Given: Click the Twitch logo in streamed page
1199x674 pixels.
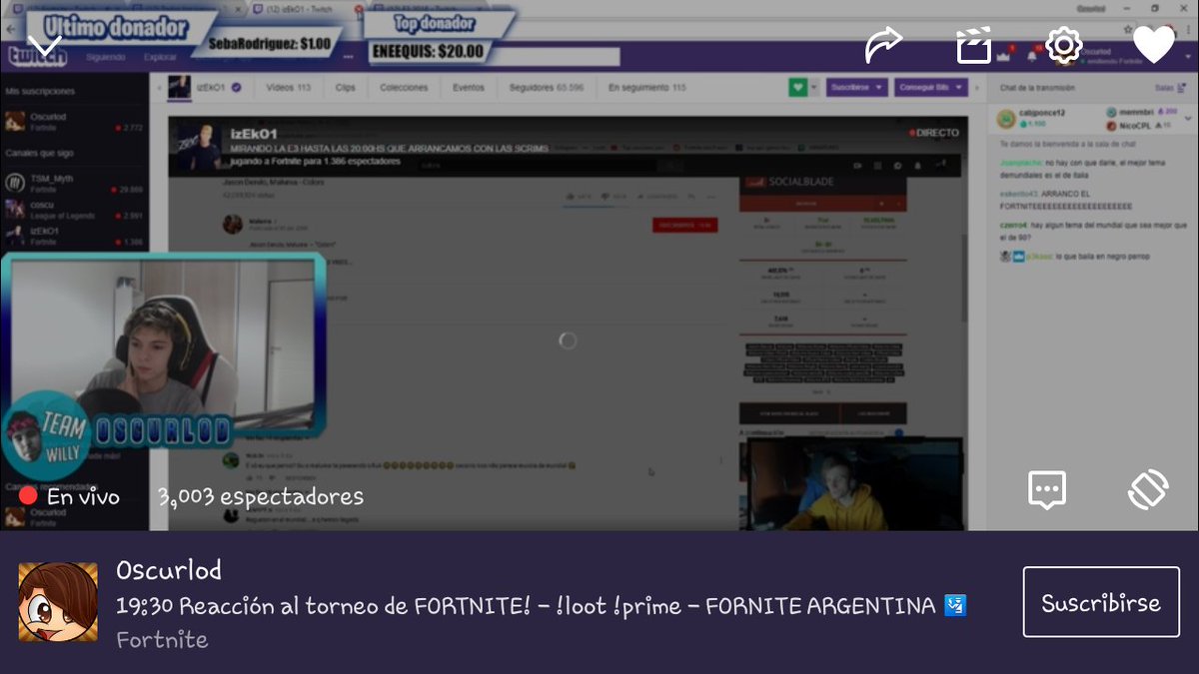Looking at the screenshot, I should click(x=37, y=55).
